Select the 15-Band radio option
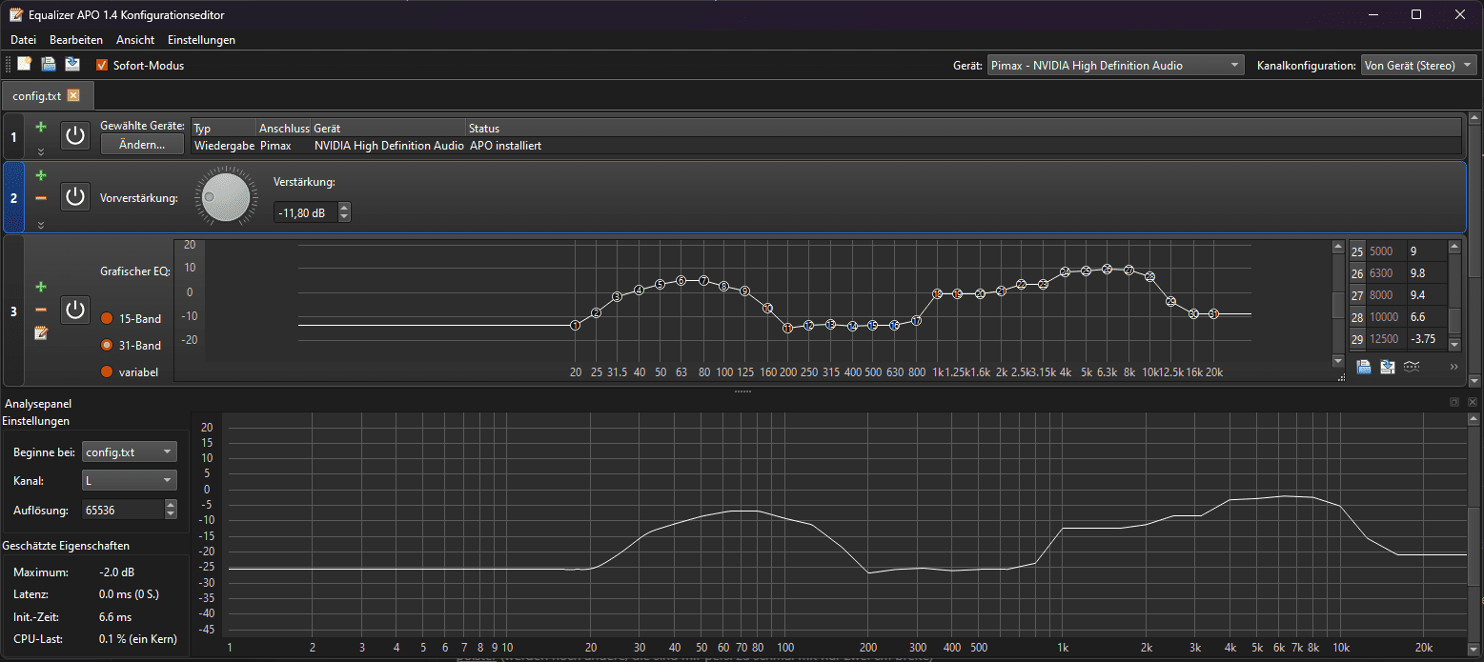The image size is (1484, 662). click(x=107, y=318)
